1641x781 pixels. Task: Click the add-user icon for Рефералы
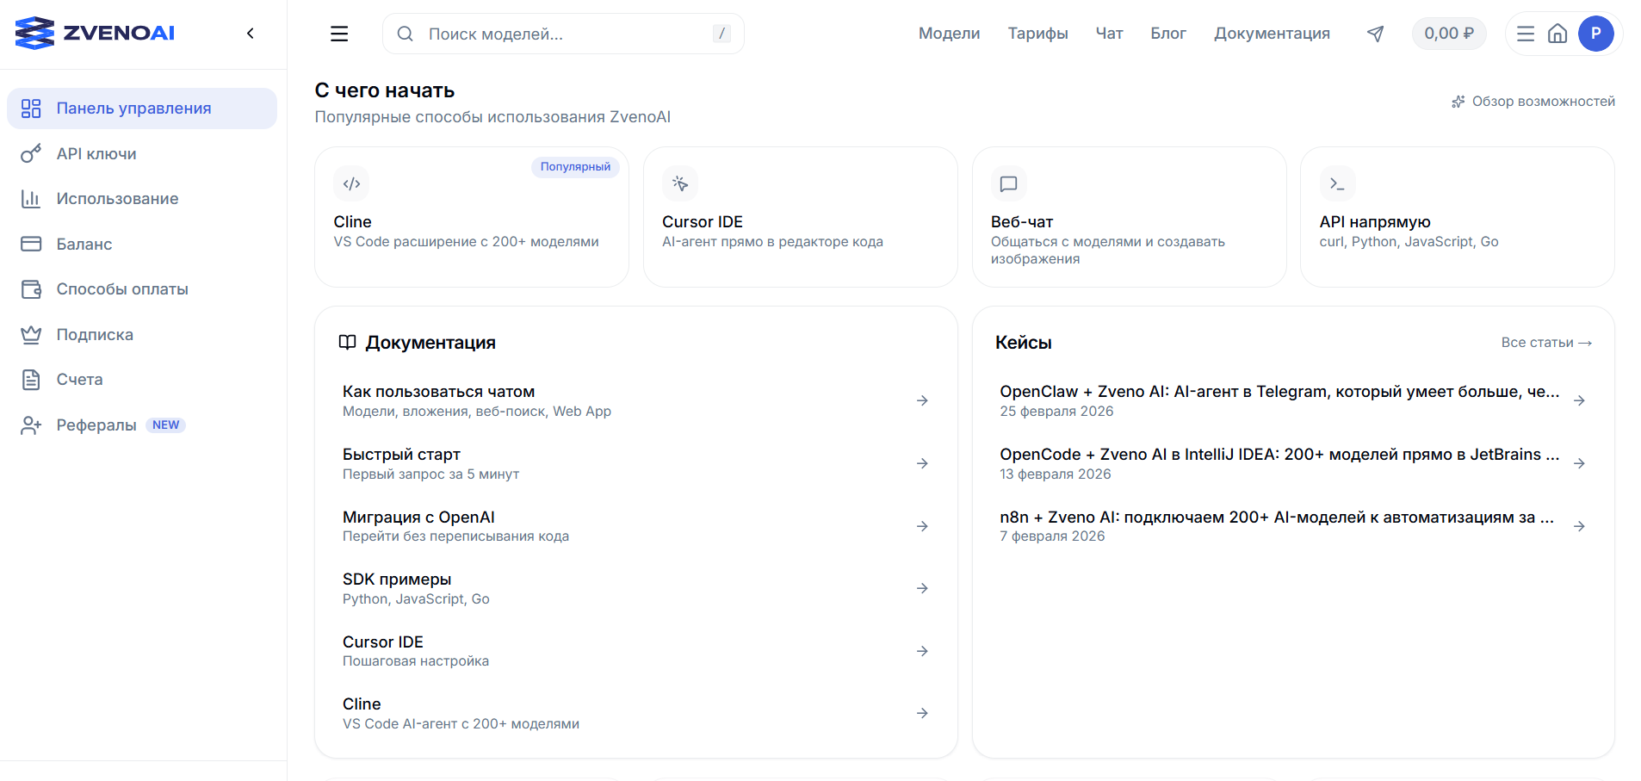tap(31, 425)
